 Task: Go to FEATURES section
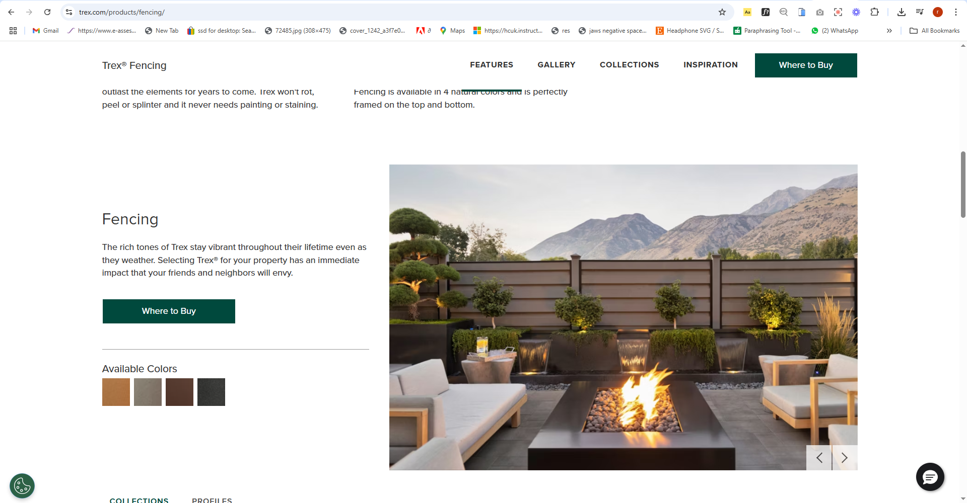coord(492,65)
